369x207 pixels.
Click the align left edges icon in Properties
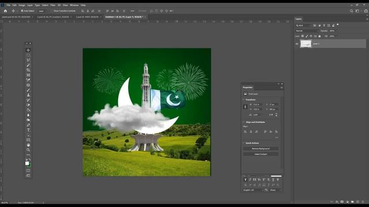point(245,132)
